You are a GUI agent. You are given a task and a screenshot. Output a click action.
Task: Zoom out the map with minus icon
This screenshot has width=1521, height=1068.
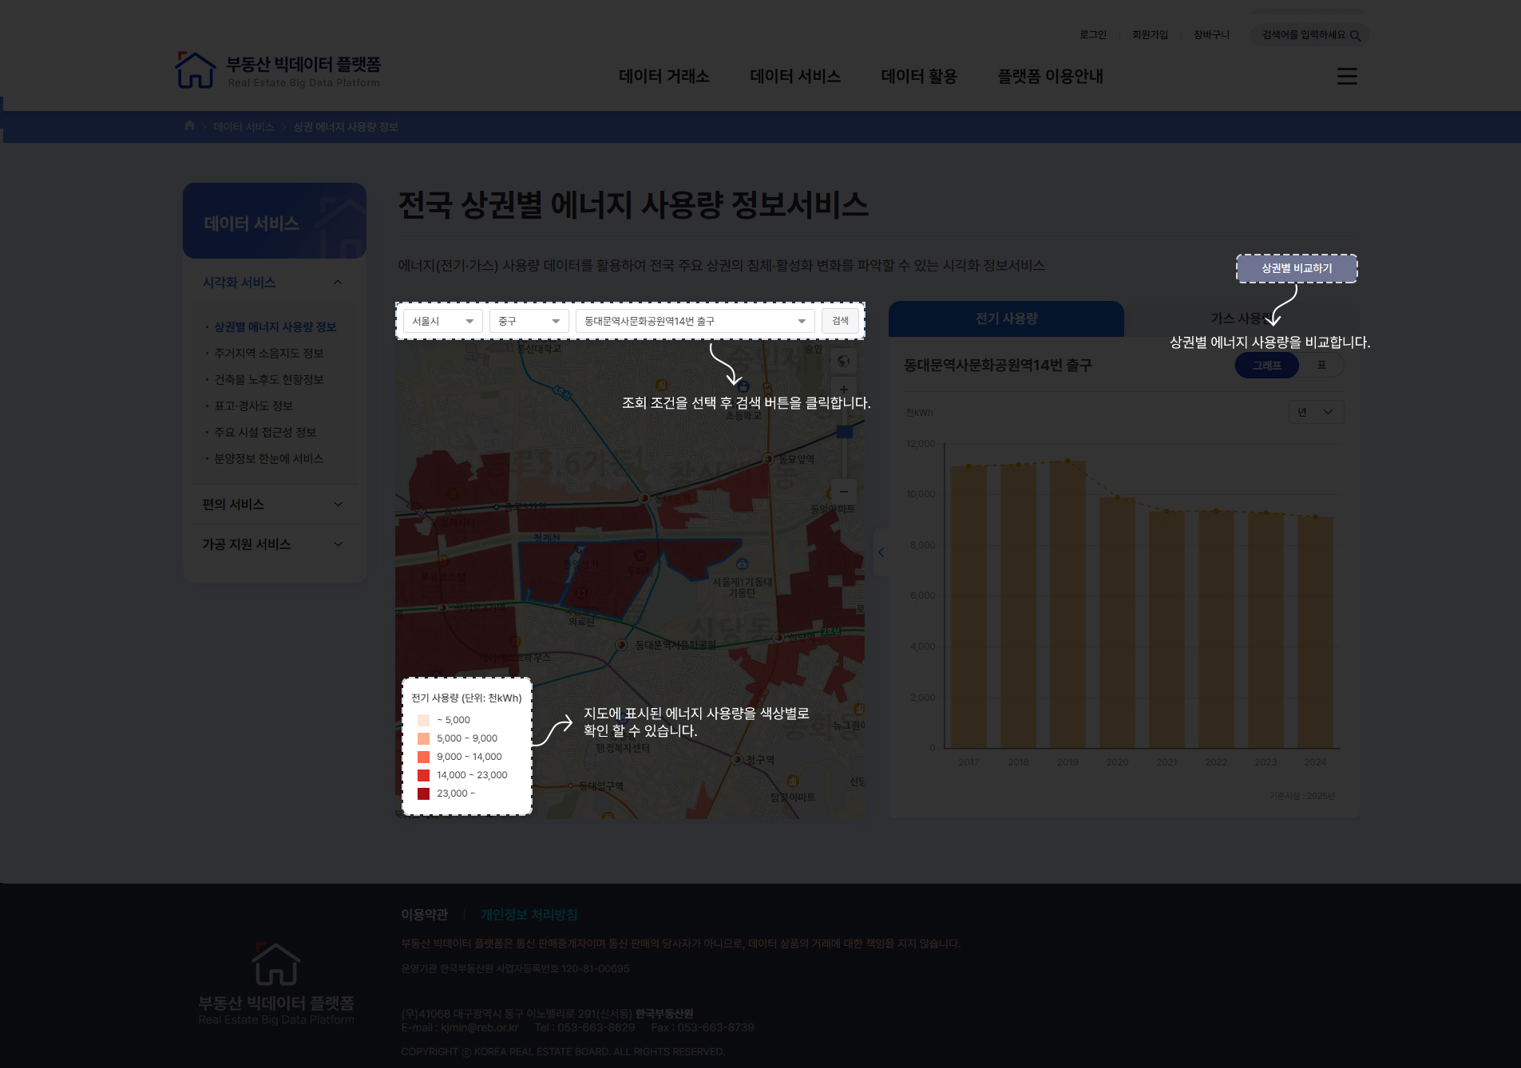click(844, 492)
